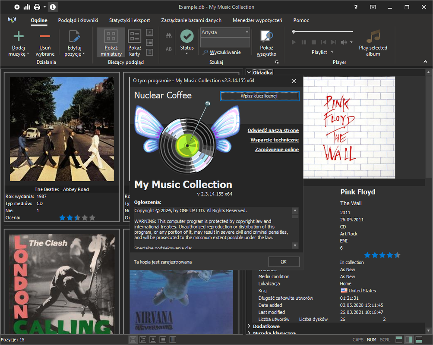Click the Wyszukiwanie search button

tap(222, 53)
